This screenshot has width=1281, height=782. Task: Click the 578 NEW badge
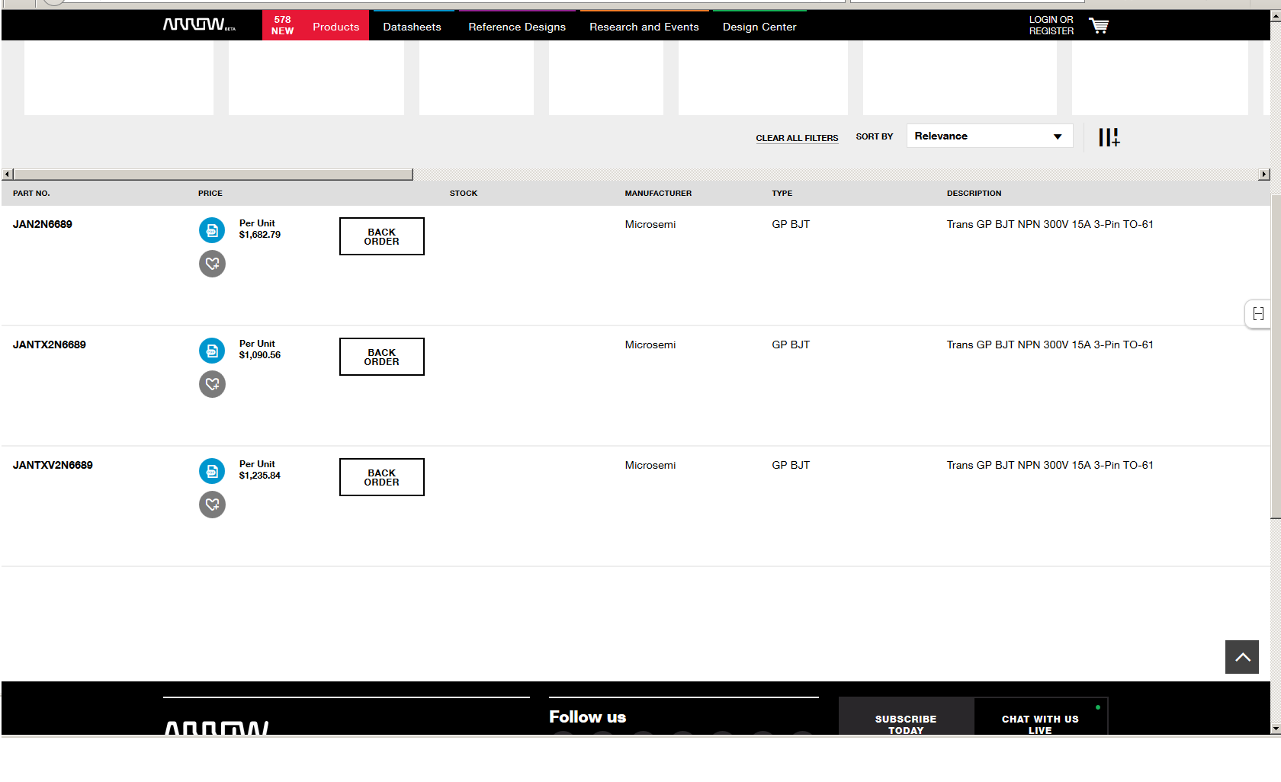tap(283, 25)
